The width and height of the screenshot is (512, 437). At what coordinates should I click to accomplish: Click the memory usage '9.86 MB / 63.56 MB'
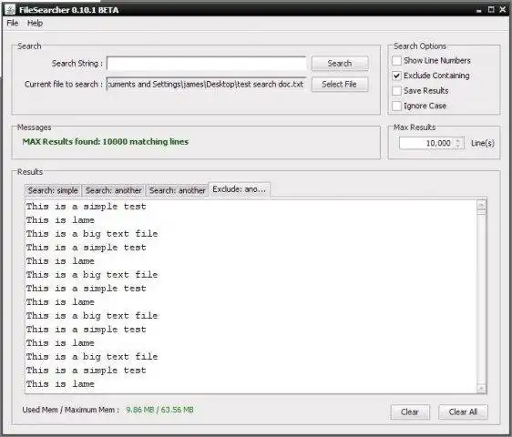point(159,410)
